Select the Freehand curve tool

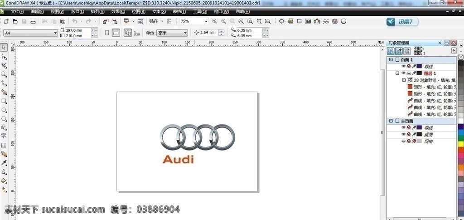pyautogui.click(x=4, y=83)
